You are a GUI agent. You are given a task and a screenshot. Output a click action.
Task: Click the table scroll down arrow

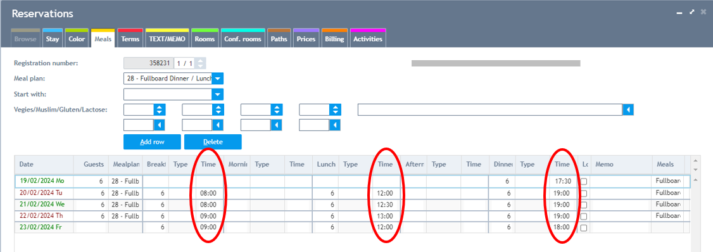(695, 169)
